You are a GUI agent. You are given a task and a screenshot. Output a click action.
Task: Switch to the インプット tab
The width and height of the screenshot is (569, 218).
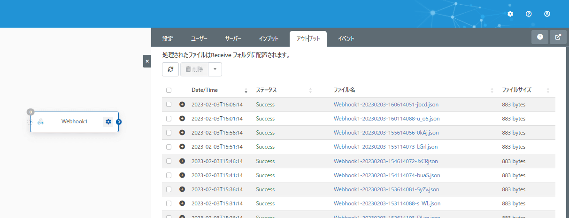coord(269,39)
